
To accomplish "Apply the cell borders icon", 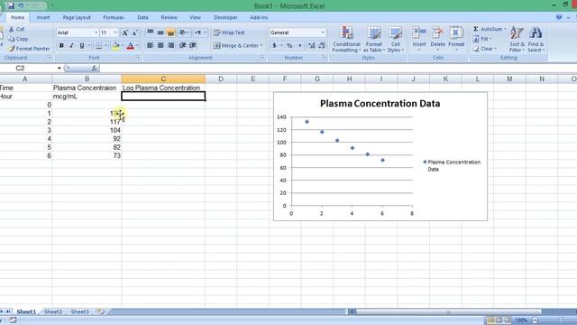I will coord(98,46).
